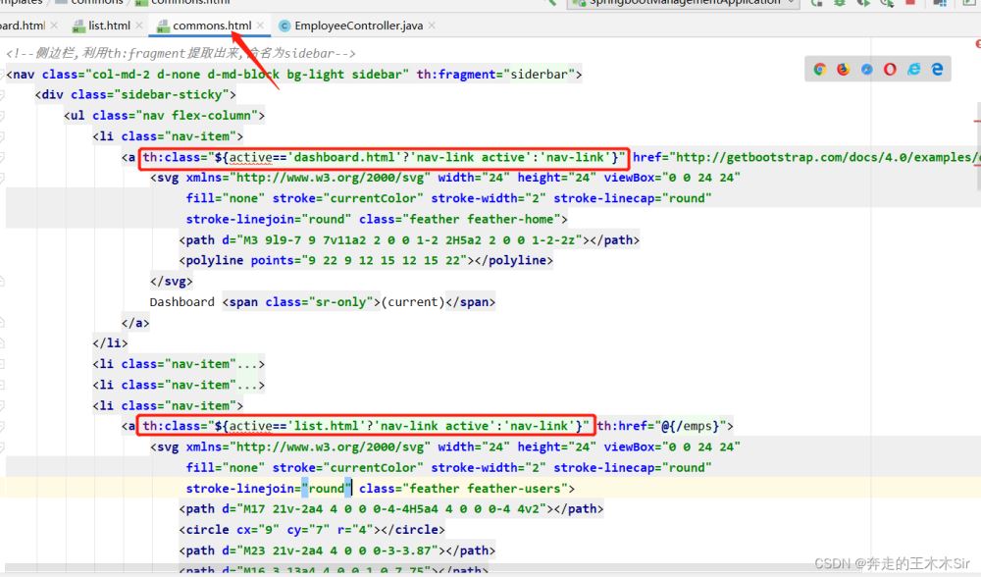Click the Debug bug icon in toolbar

(x=840, y=3)
